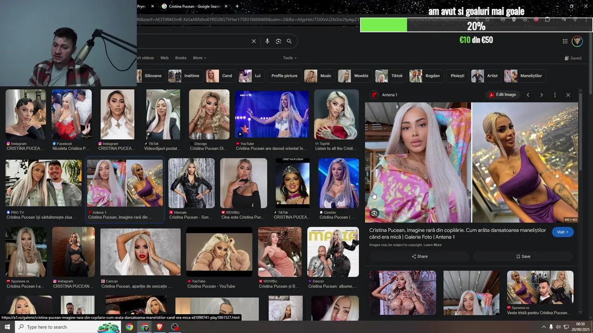
Task: Select the Artist filter chip
Action: coord(486,76)
